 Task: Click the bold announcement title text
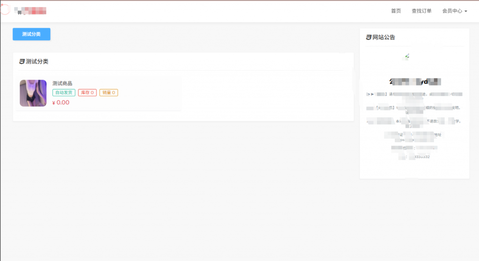pos(415,81)
